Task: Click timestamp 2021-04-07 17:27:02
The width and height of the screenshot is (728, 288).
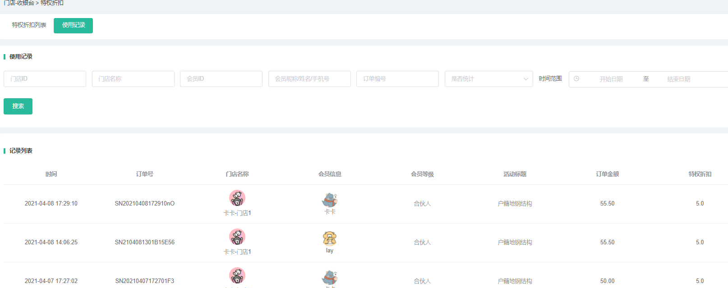Action: point(51,281)
